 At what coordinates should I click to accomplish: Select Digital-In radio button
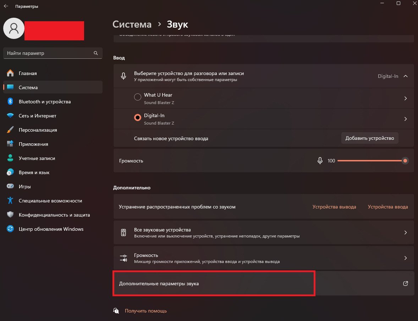click(x=138, y=117)
